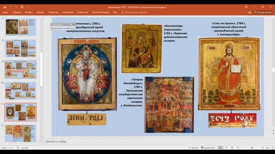Open the Дизайн tab
This screenshot has height=154, width=275.
coord(40,12)
